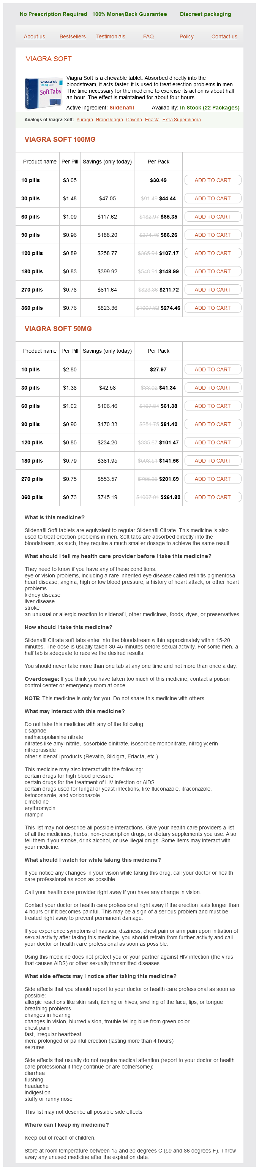The image size is (259, 1170).
Task: Click the Viagra Soft Tabs product image
Action: point(44,93)
